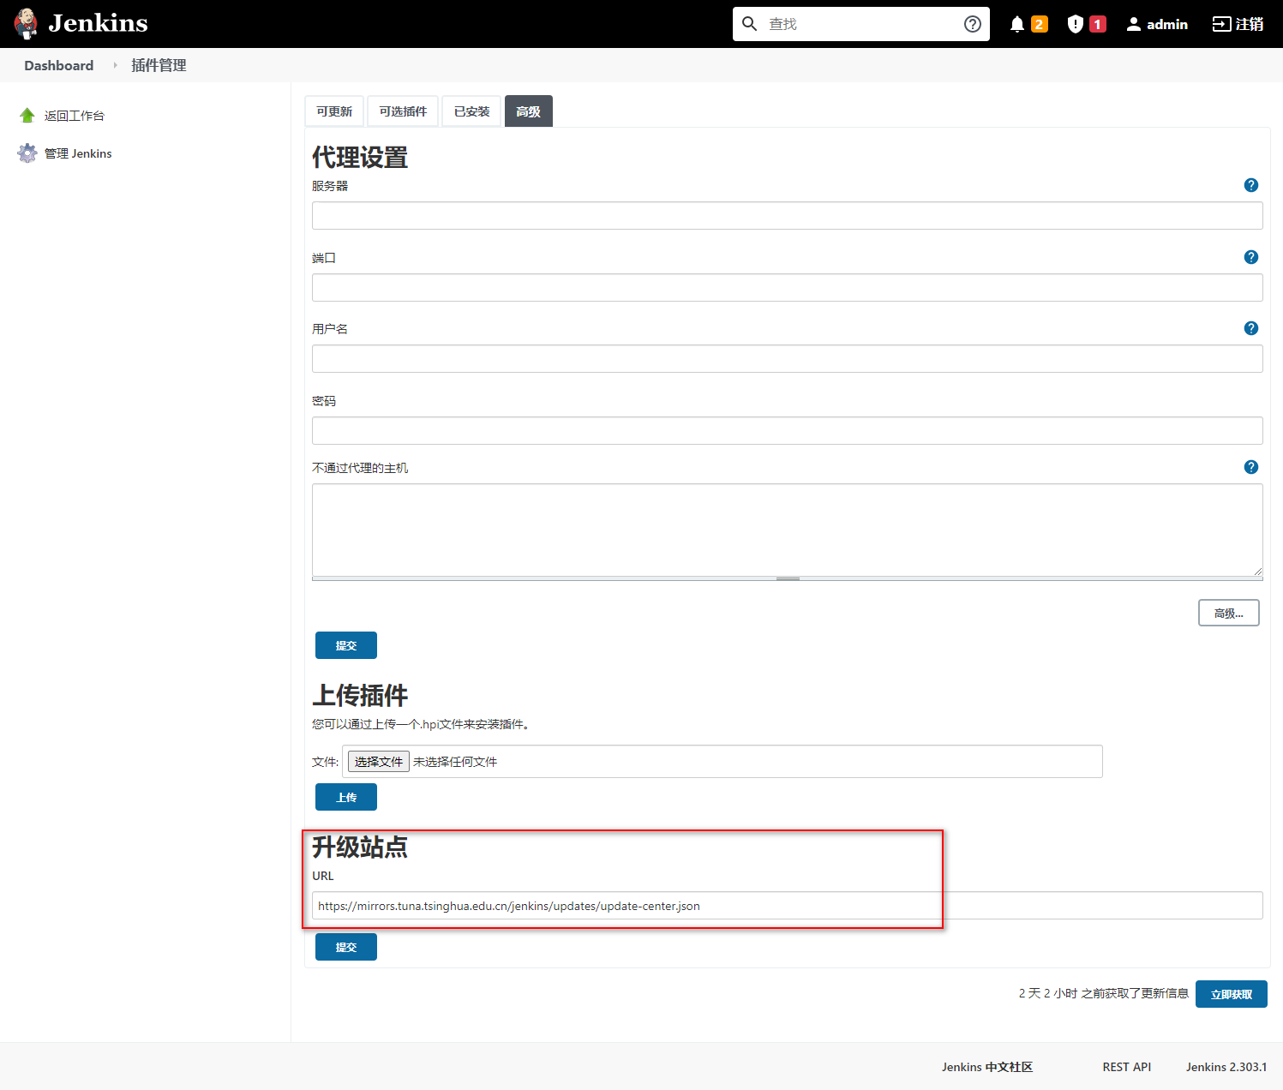The height and width of the screenshot is (1090, 1283).
Task: Show help for 不通过代理的主机 field
Action: point(1251,467)
